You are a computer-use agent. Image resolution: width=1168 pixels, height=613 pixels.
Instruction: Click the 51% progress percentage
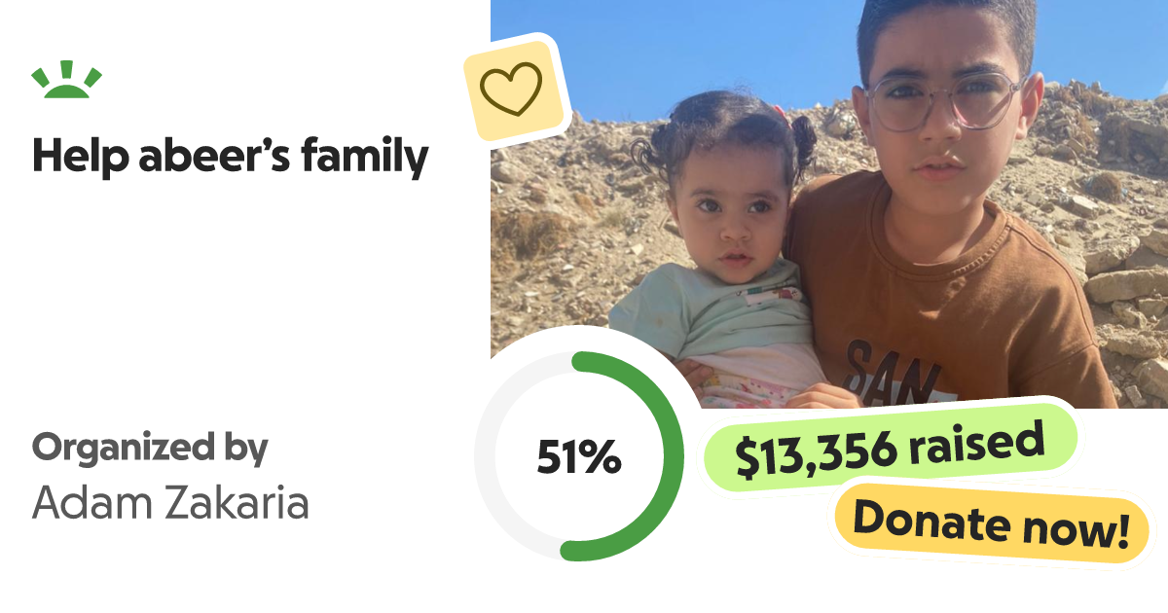[578, 457]
